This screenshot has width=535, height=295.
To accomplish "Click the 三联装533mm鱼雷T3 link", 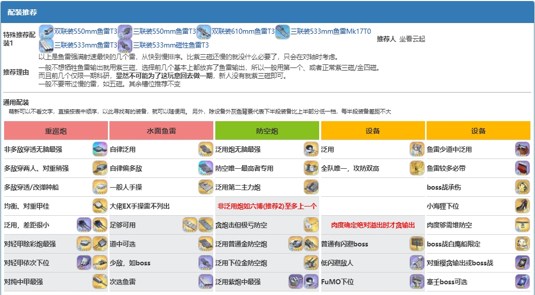I will (x=85, y=45).
